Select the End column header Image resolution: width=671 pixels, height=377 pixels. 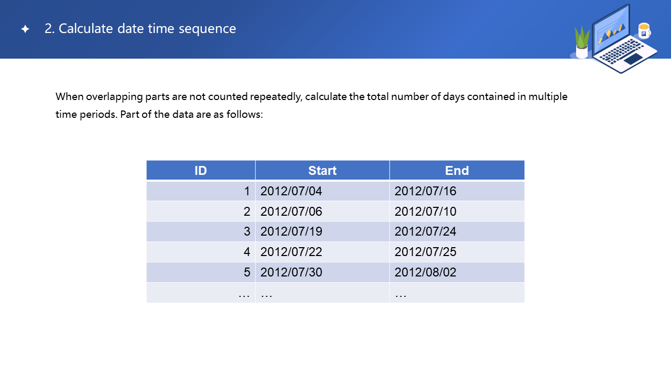[457, 171]
